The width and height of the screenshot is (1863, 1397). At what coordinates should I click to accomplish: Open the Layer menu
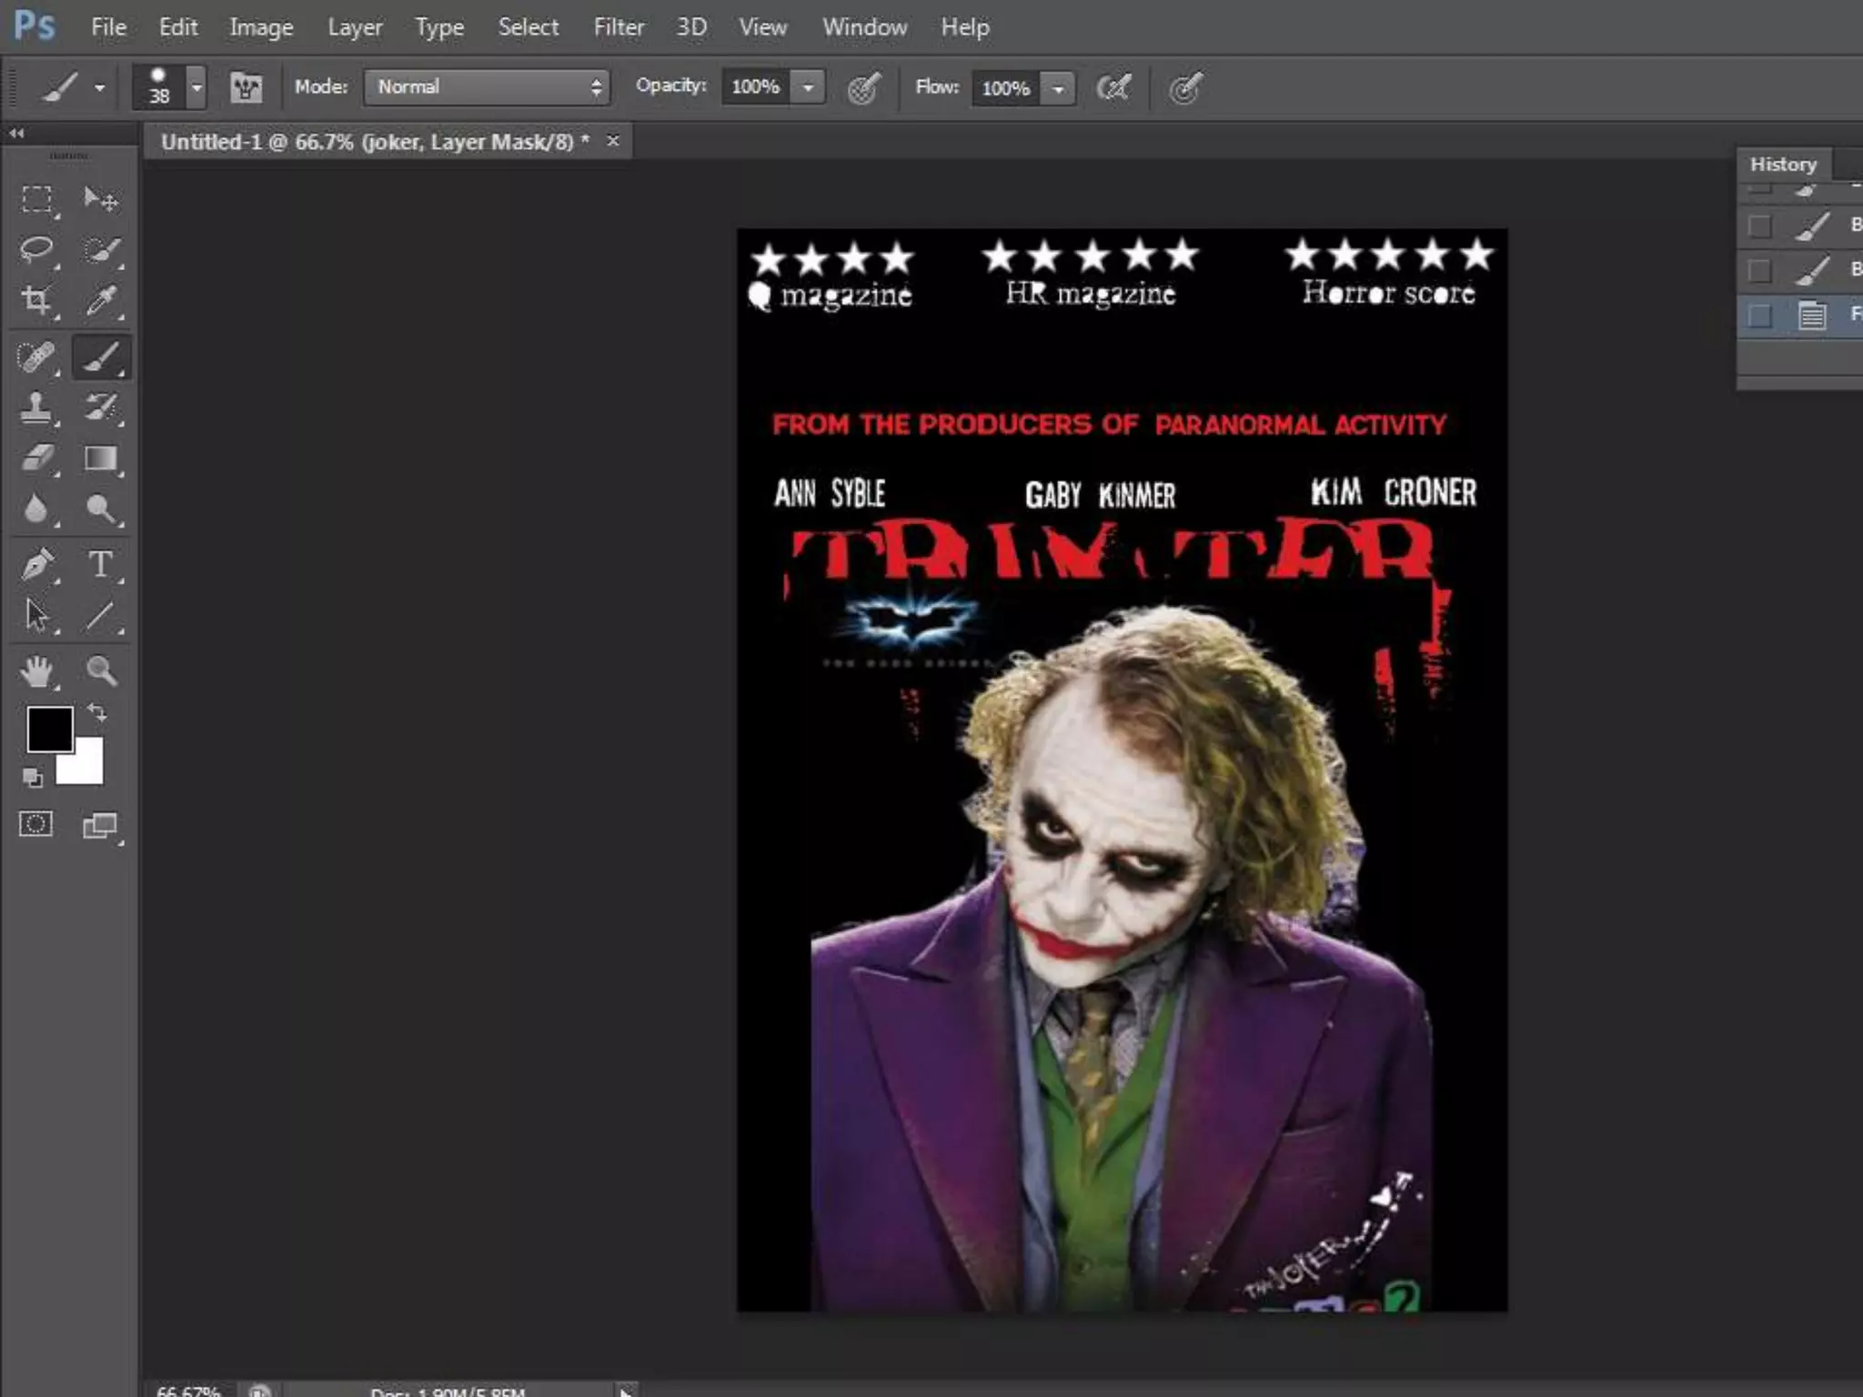tap(355, 27)
